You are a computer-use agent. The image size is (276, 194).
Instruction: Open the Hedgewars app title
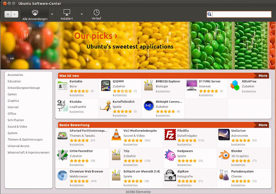click(x=185, y=151)
